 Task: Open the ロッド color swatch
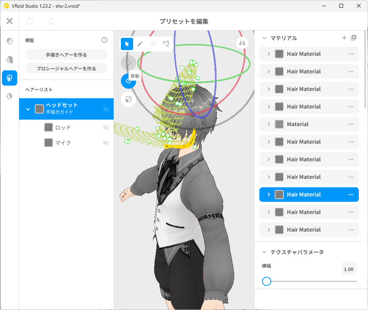point(49,127)
